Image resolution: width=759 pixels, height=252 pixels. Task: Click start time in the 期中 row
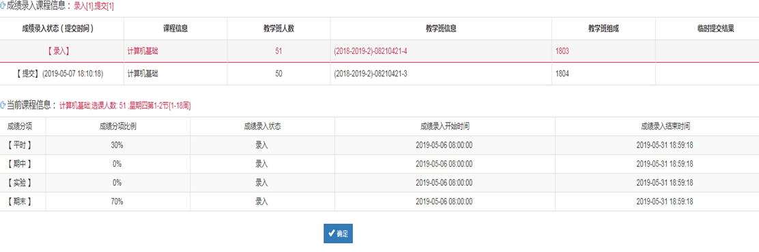[x=444, y=165]
